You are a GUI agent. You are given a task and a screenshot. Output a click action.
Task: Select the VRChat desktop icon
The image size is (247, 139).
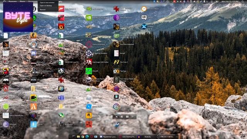[x=144, y=17]
